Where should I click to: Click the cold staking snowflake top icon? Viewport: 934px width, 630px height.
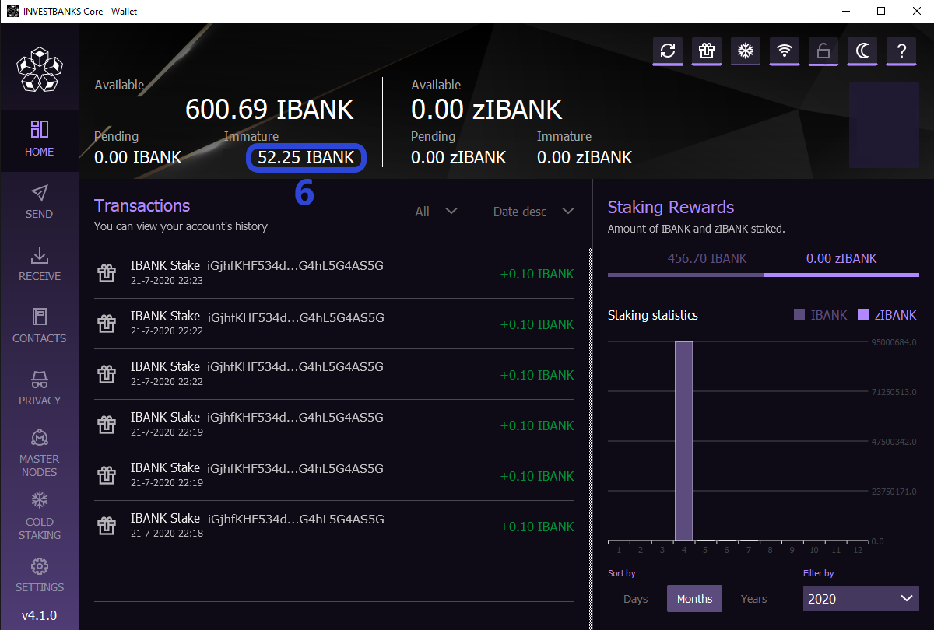[x=746, y=51]
